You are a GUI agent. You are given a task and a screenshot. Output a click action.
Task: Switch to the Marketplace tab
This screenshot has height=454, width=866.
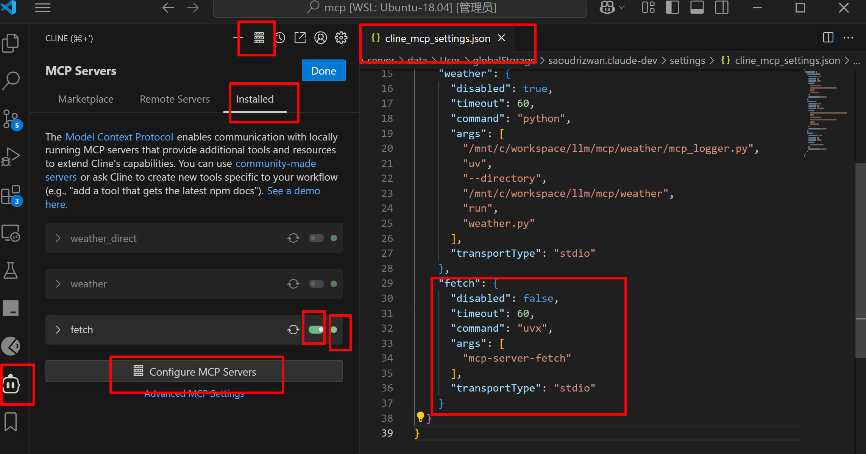tap(86, 99)
